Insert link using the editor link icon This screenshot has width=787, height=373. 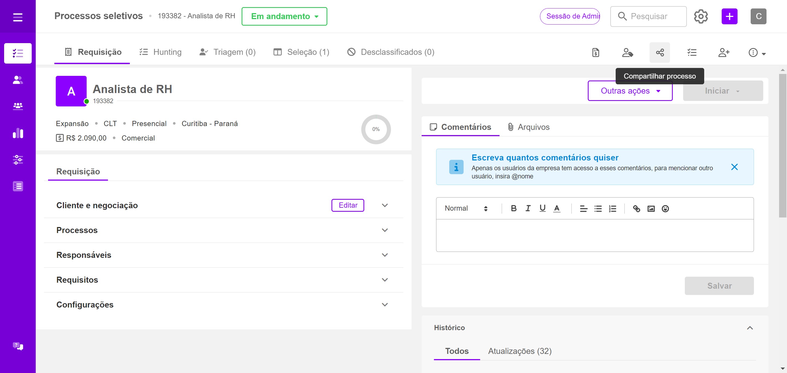(636, 209)
